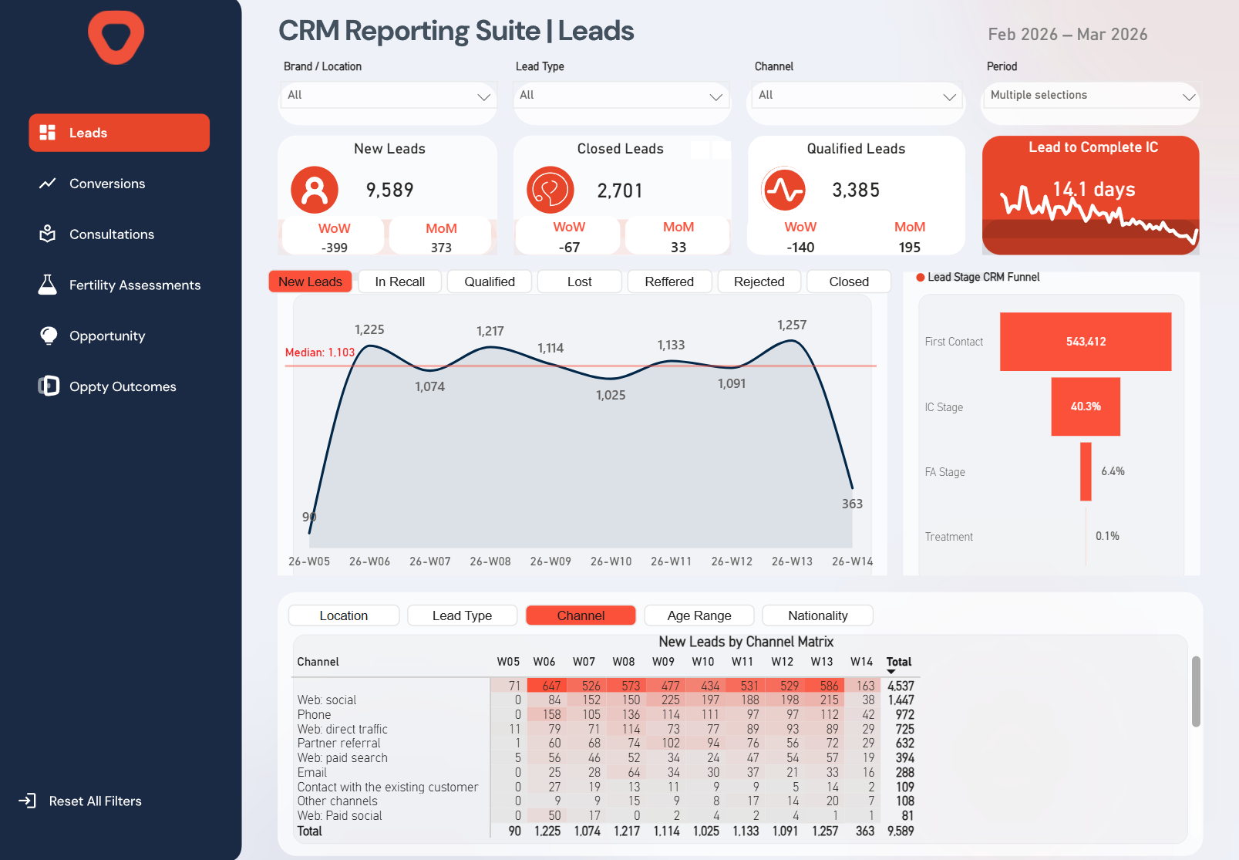Screen dimensions: 1239x860
Task: Open the Oppty Outcomes page
Action: [123, 386]
